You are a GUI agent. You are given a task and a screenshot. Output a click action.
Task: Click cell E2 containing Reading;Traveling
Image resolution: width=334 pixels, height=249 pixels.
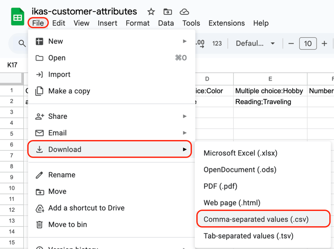click(270, 102)
